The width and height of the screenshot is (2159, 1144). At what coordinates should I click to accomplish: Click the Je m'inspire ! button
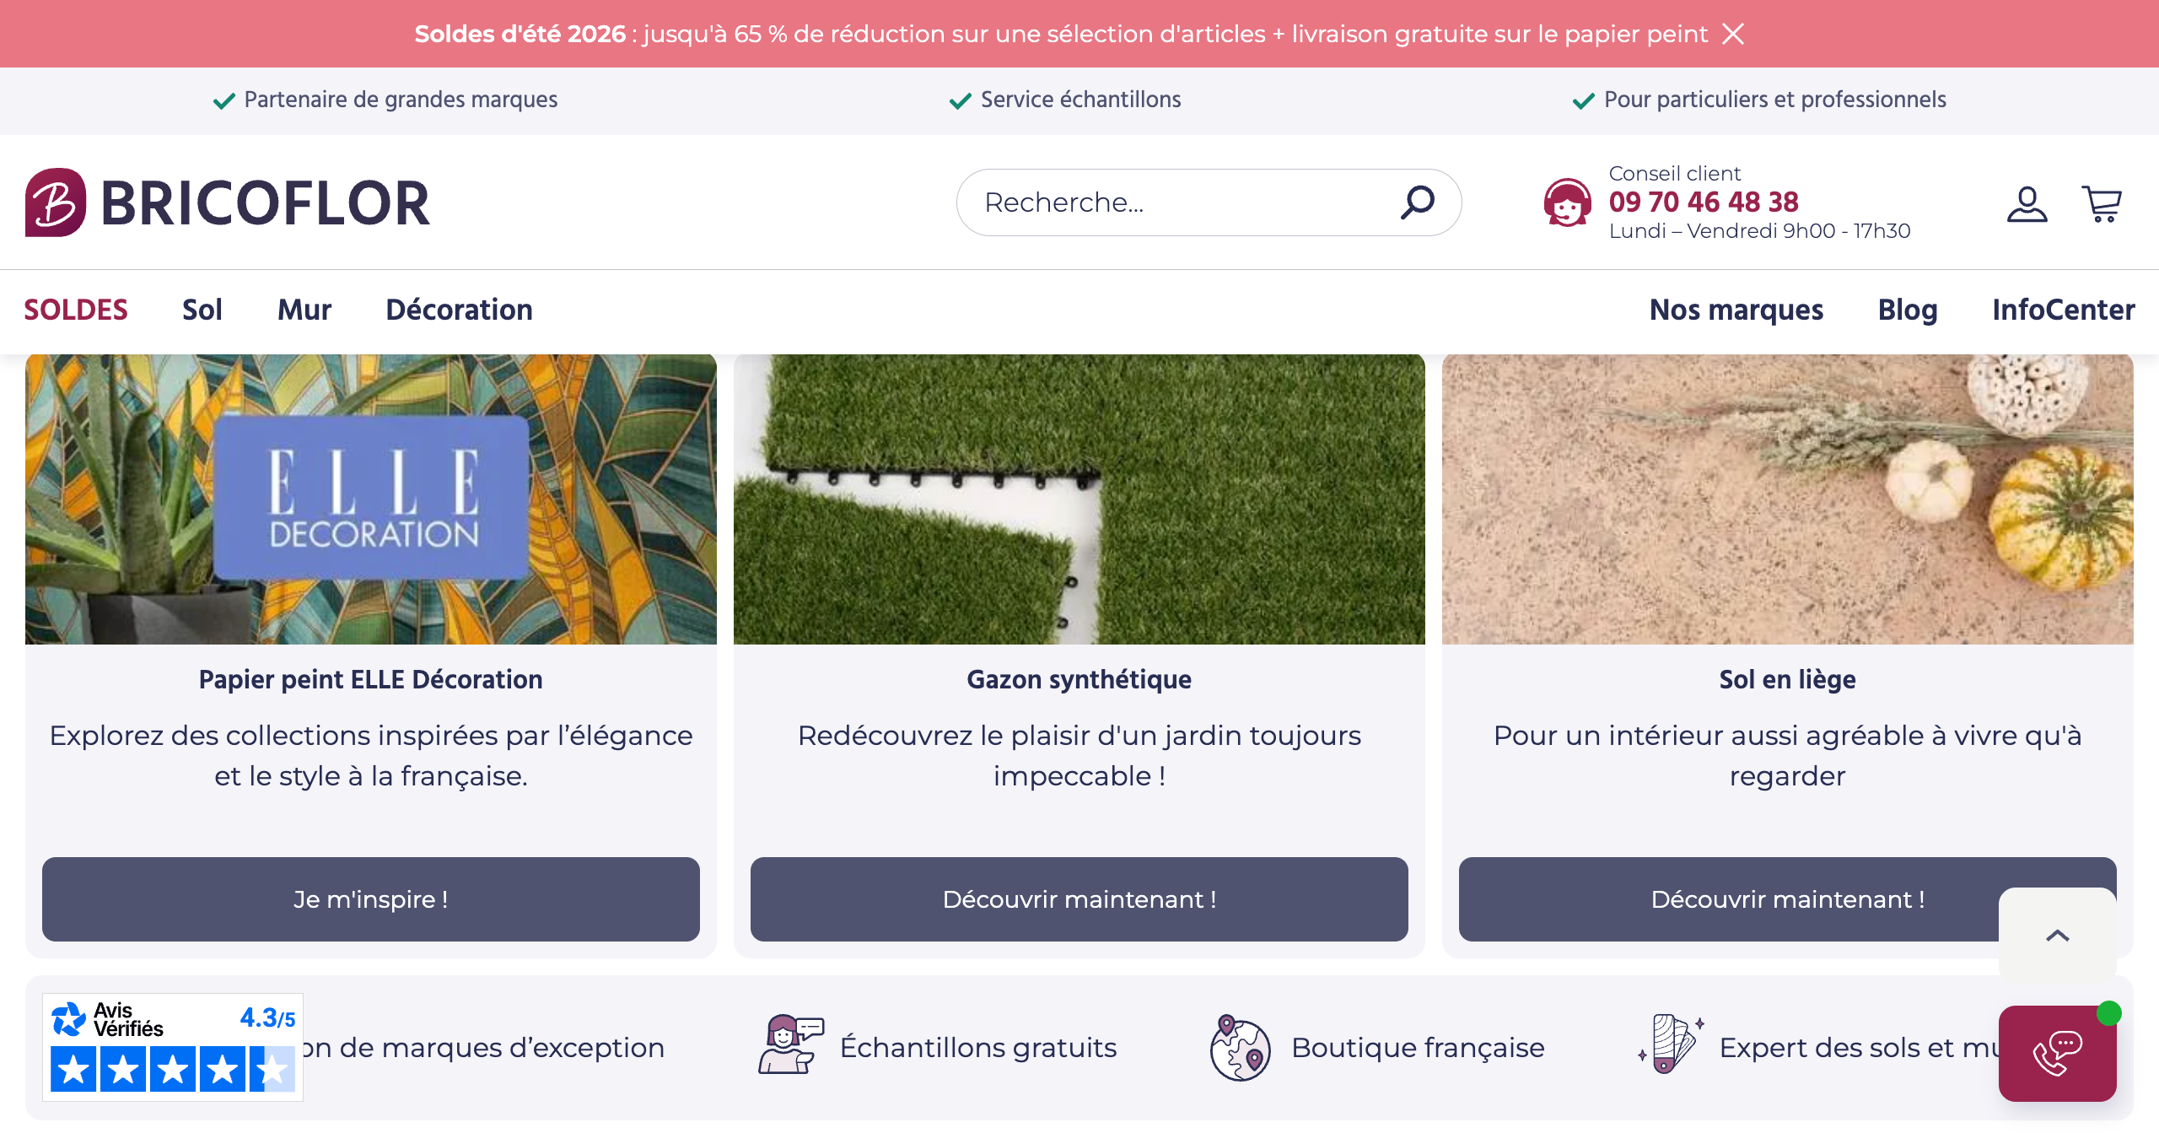(371, 899)
